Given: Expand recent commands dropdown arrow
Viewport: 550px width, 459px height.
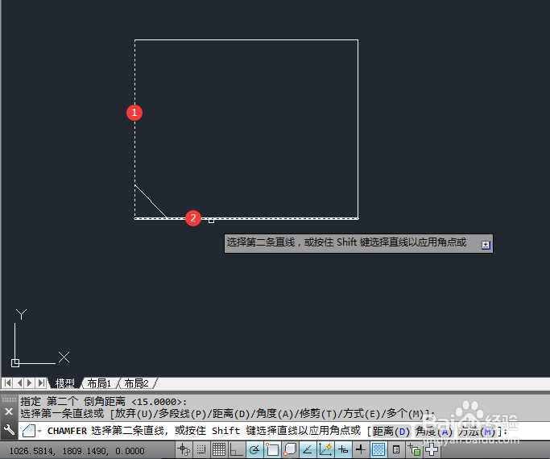Looking at the screenshot, I should [x=39, y=432].
